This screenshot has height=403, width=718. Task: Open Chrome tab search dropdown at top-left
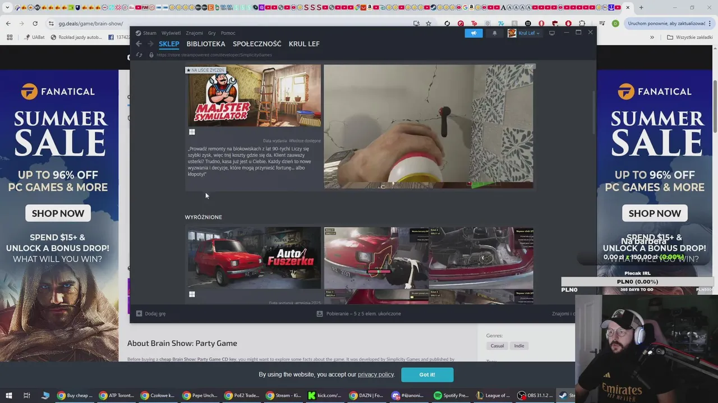pos(8,8)
